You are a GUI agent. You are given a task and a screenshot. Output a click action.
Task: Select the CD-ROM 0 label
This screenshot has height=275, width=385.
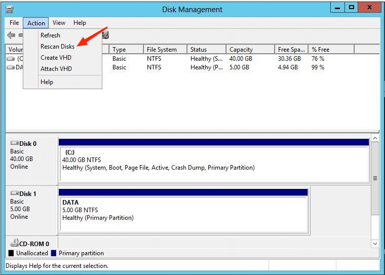[34, 244]
